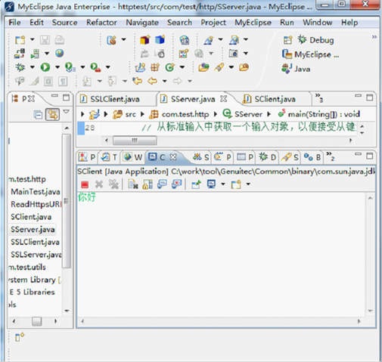The height and width of the screenshot is (362, 382).
Task: Switch to Java perspective
Action: click(x=297, y=69)
